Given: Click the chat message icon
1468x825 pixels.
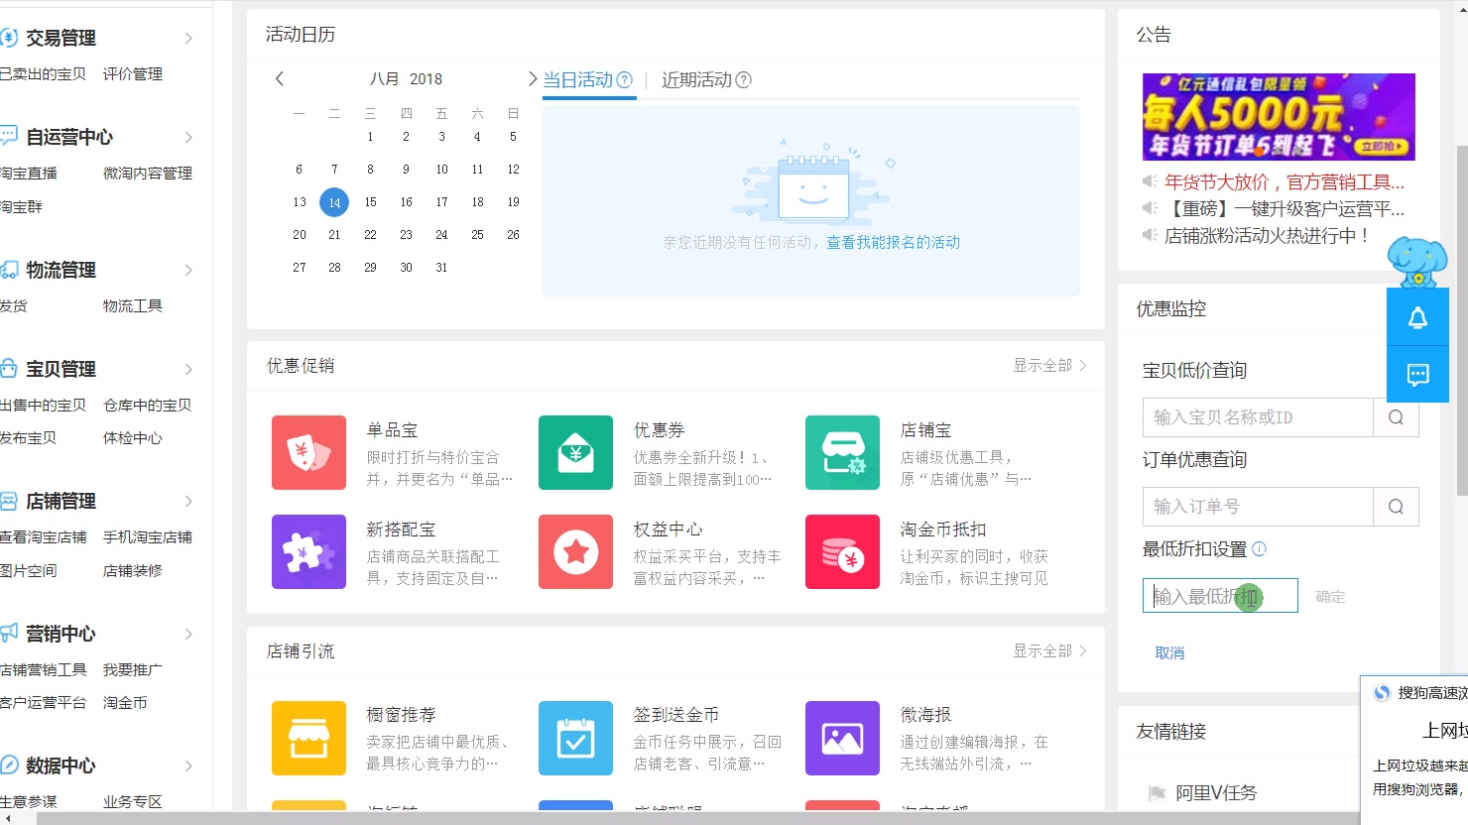Looking at the screenshot, I should click(x=1417, y=374).
